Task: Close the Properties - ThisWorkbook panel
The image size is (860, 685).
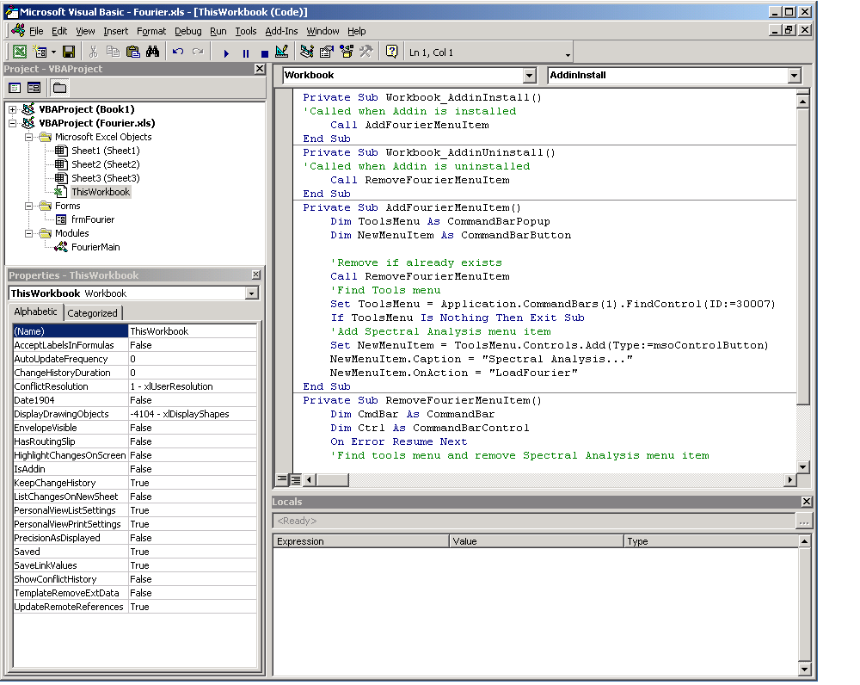Action: [x=256, y=275]
